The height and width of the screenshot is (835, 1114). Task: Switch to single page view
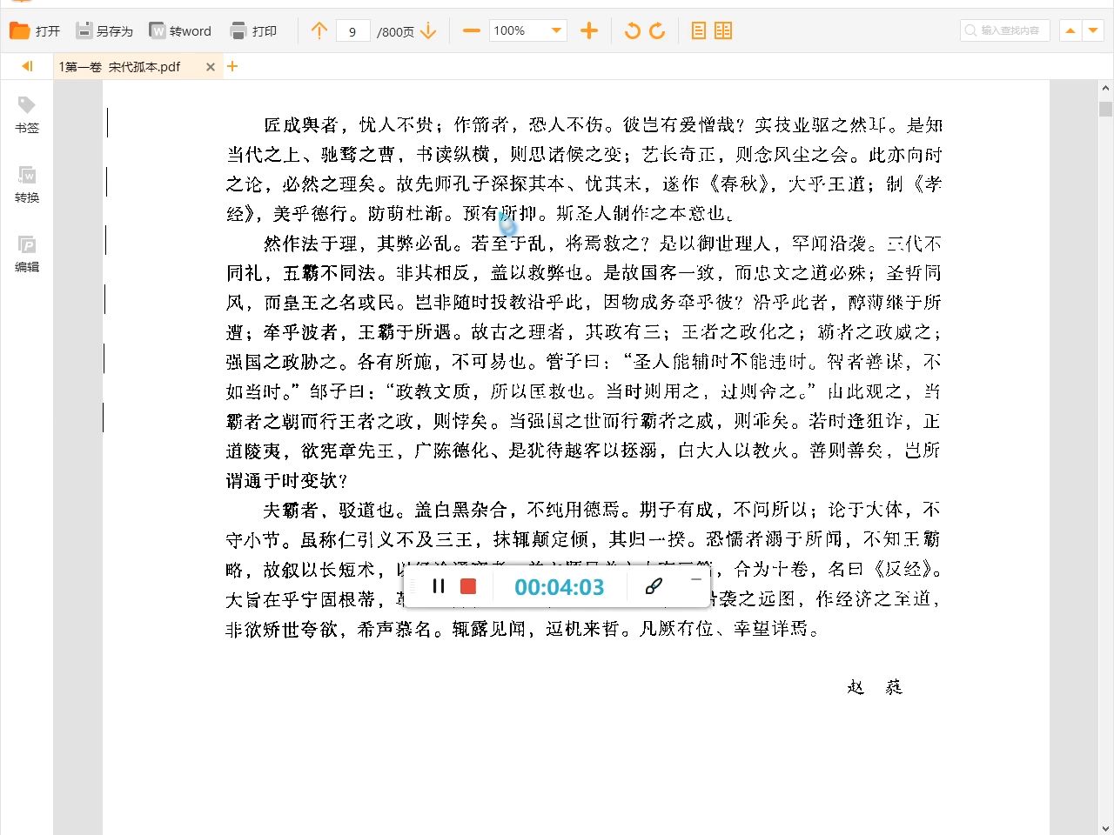click(699, 31)
